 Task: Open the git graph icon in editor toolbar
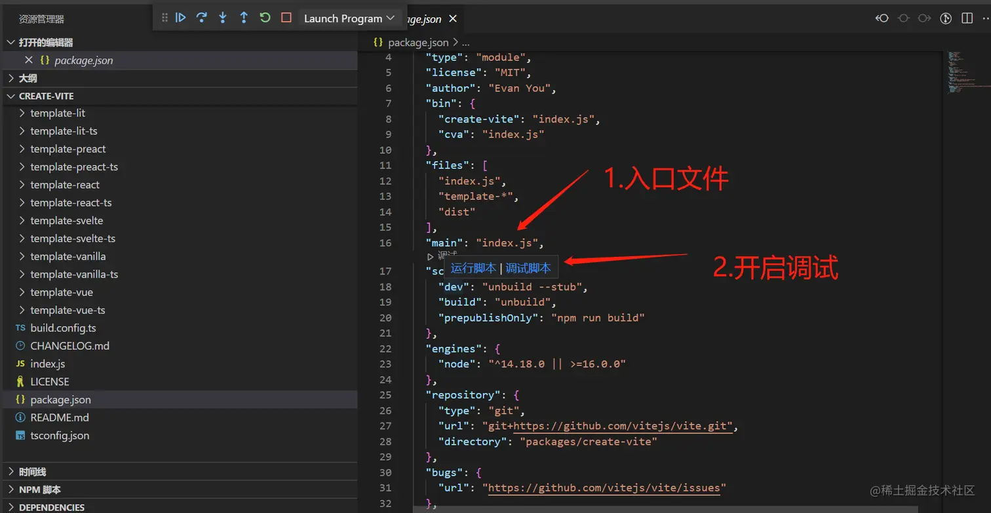coord(946,18)
